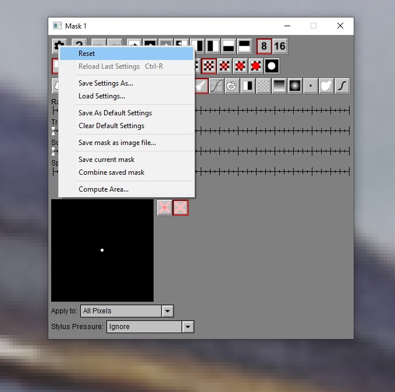This screenshot has width=395, height=392.
Task: Select the white circle on black mask icon
Action: click(x=272, y=66)
